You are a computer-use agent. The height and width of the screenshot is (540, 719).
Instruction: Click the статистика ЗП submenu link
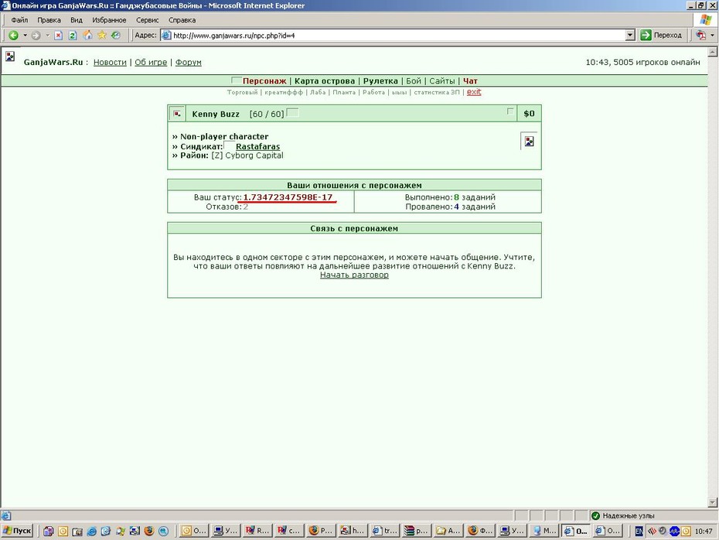click(x=437, y=92)
